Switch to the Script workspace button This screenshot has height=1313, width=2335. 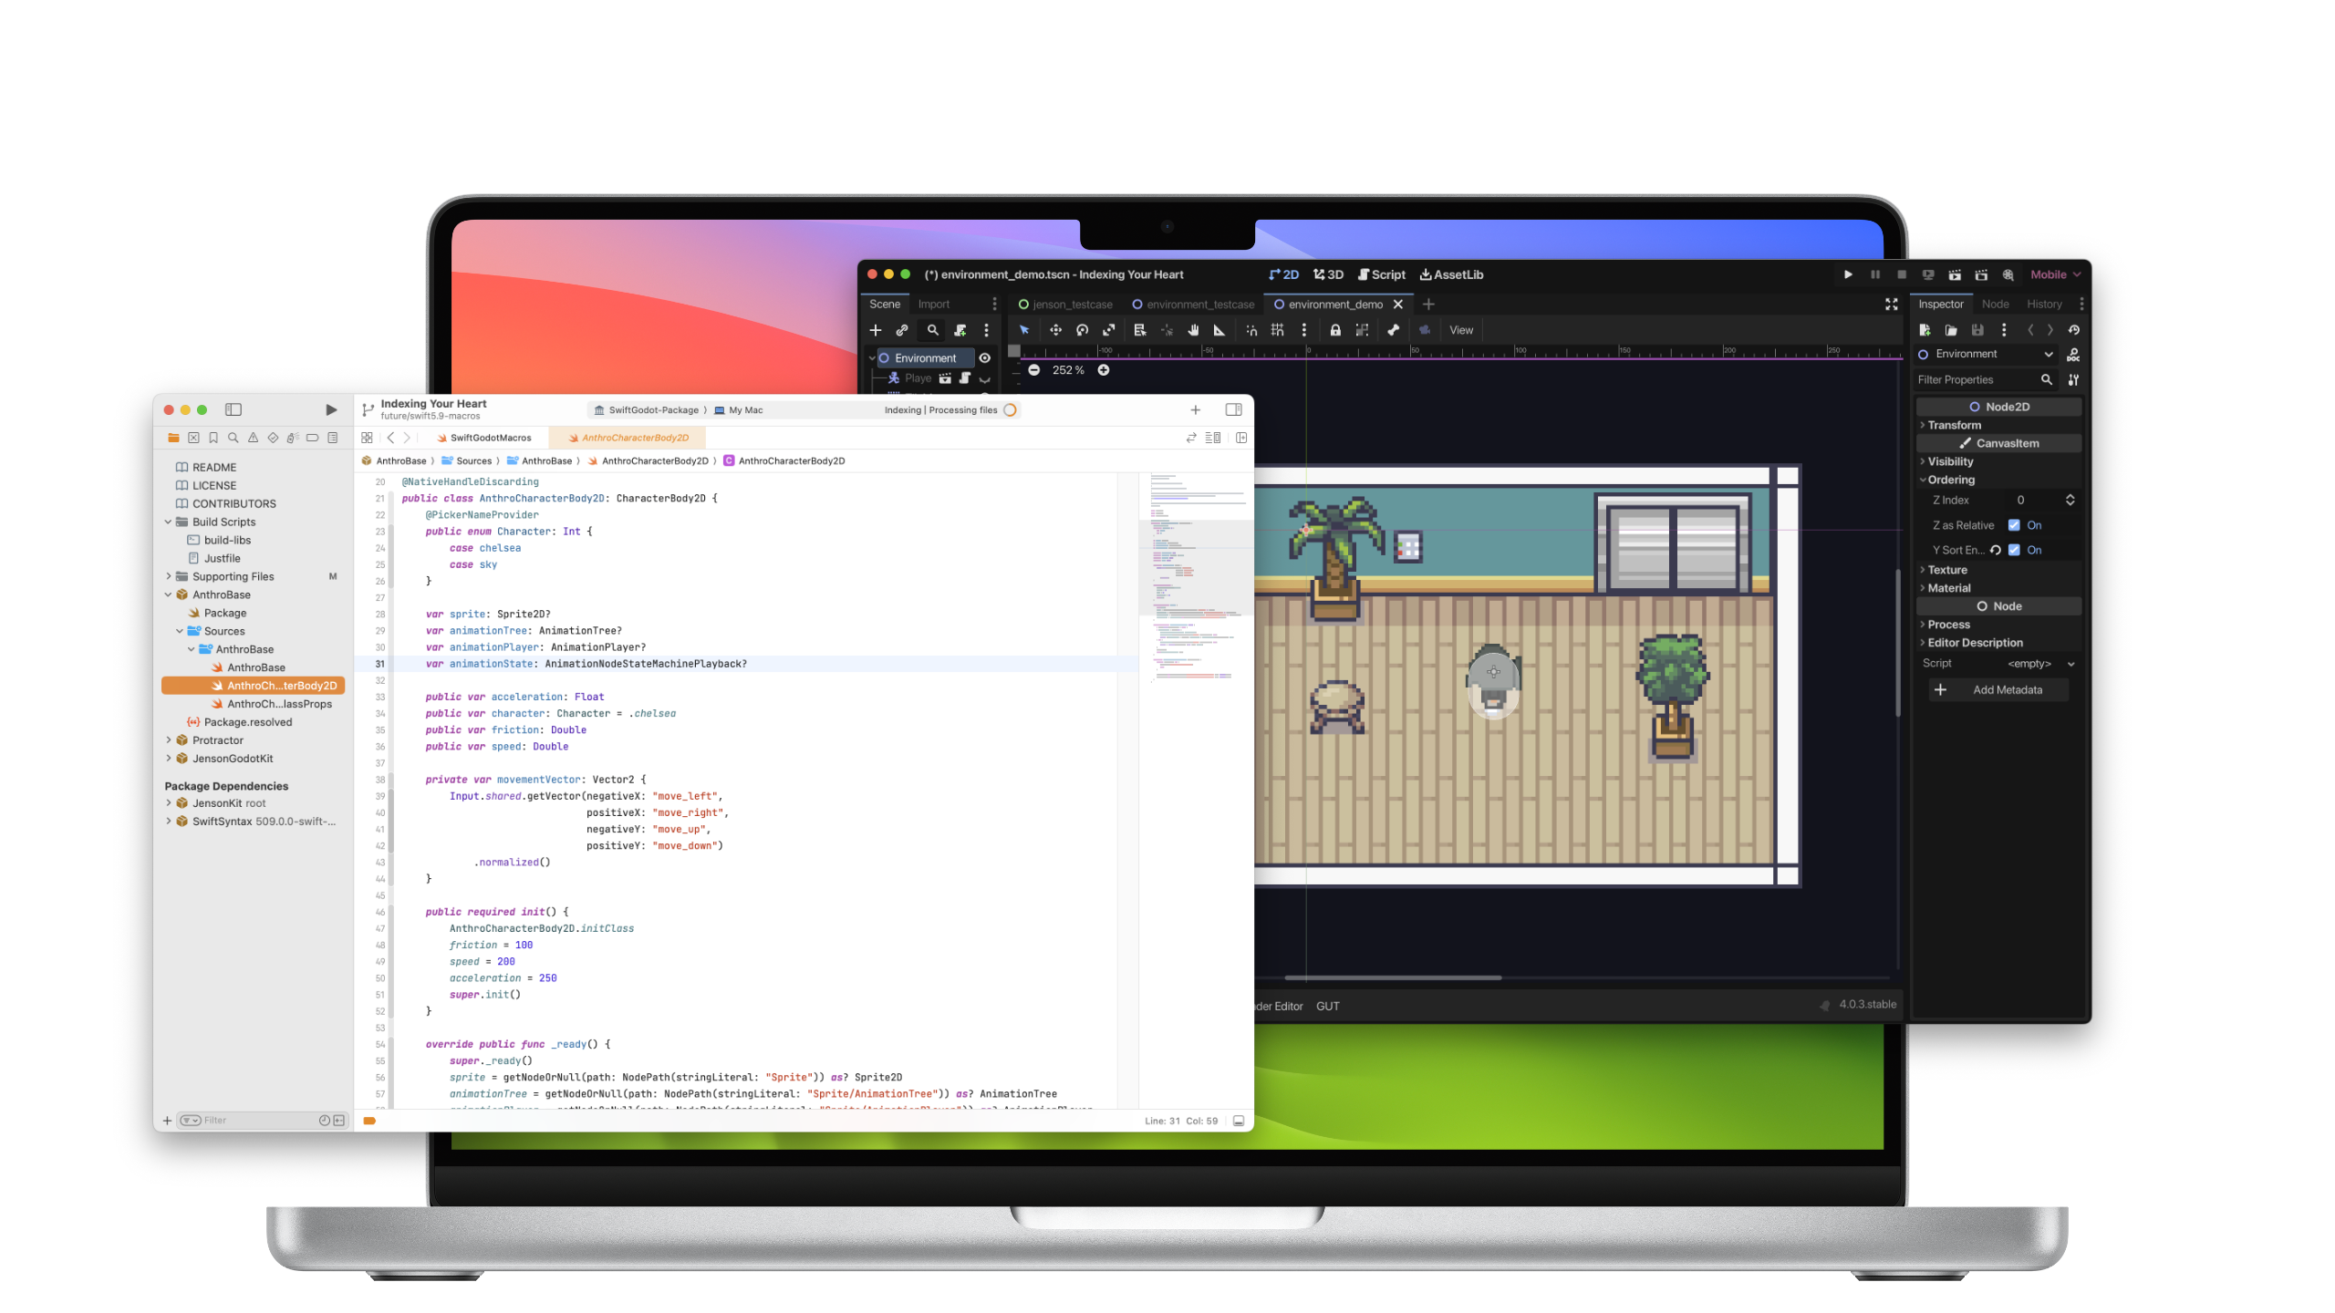(1381, 274)
